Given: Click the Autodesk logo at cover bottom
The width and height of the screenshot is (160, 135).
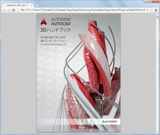Looking at the screenshot, I should [110, 122].
